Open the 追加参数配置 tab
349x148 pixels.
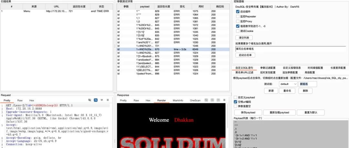click(290, 72)
